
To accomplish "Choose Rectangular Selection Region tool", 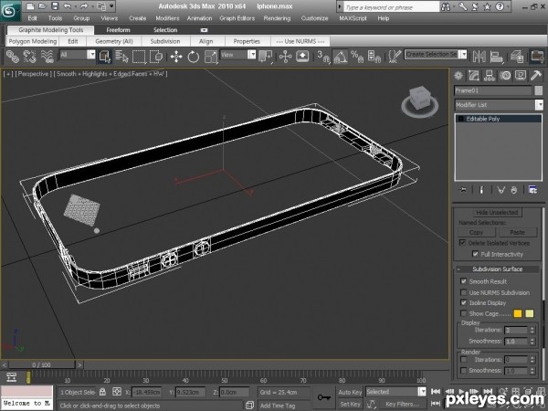I will (139, 57).
